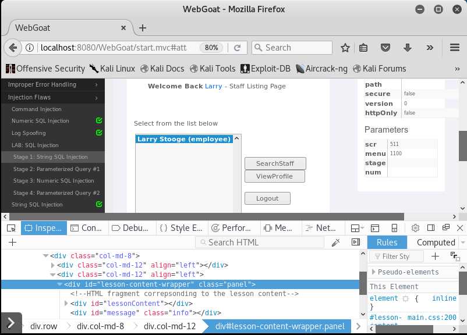Open the Performance tab

[x=234, y=228]
